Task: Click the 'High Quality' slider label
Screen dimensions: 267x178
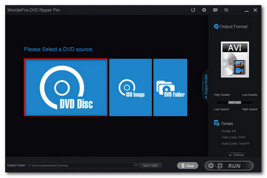Action: (x=222, y=95)
